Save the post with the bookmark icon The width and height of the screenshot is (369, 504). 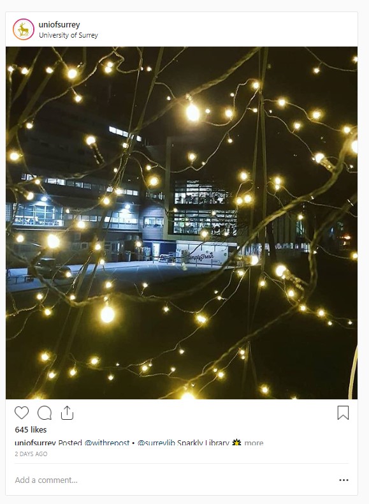(x=343, y=413)
